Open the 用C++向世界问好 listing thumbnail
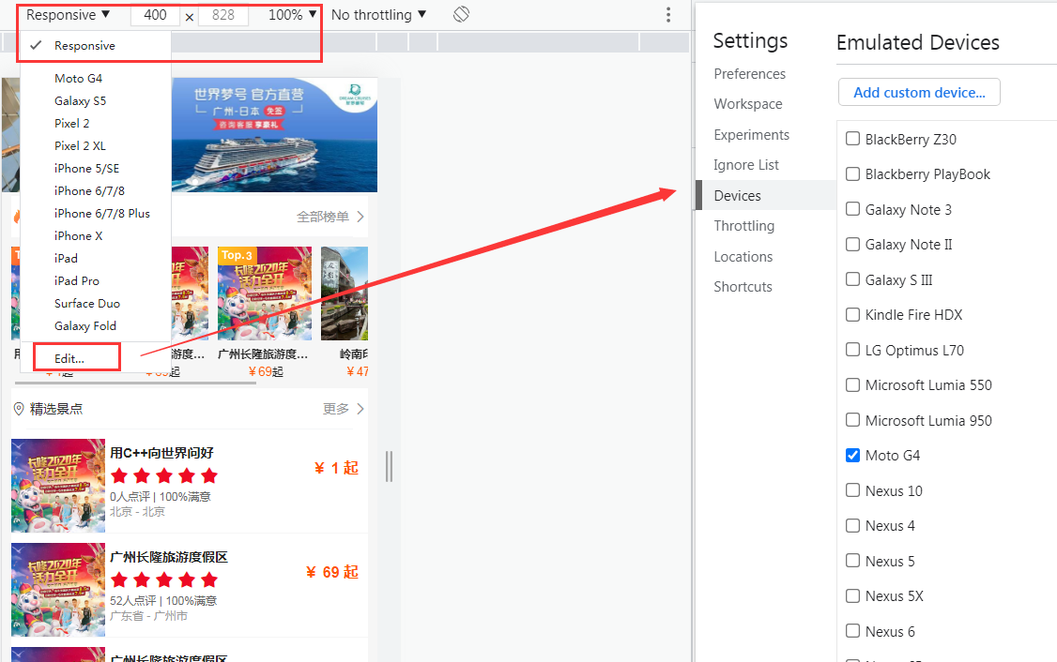This screenshot has width=1057, height=662. point(58,486)
